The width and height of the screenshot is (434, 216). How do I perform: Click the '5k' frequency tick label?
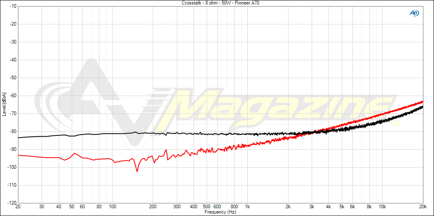tap(341, 207)
